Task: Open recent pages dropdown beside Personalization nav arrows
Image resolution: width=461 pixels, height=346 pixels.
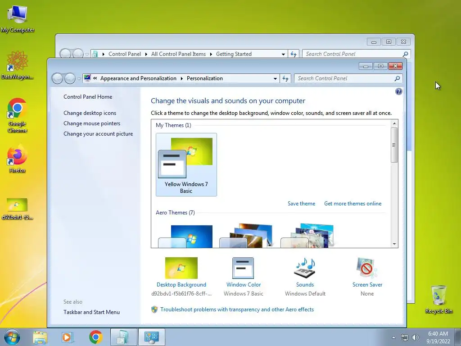Action: pos(79,79)
